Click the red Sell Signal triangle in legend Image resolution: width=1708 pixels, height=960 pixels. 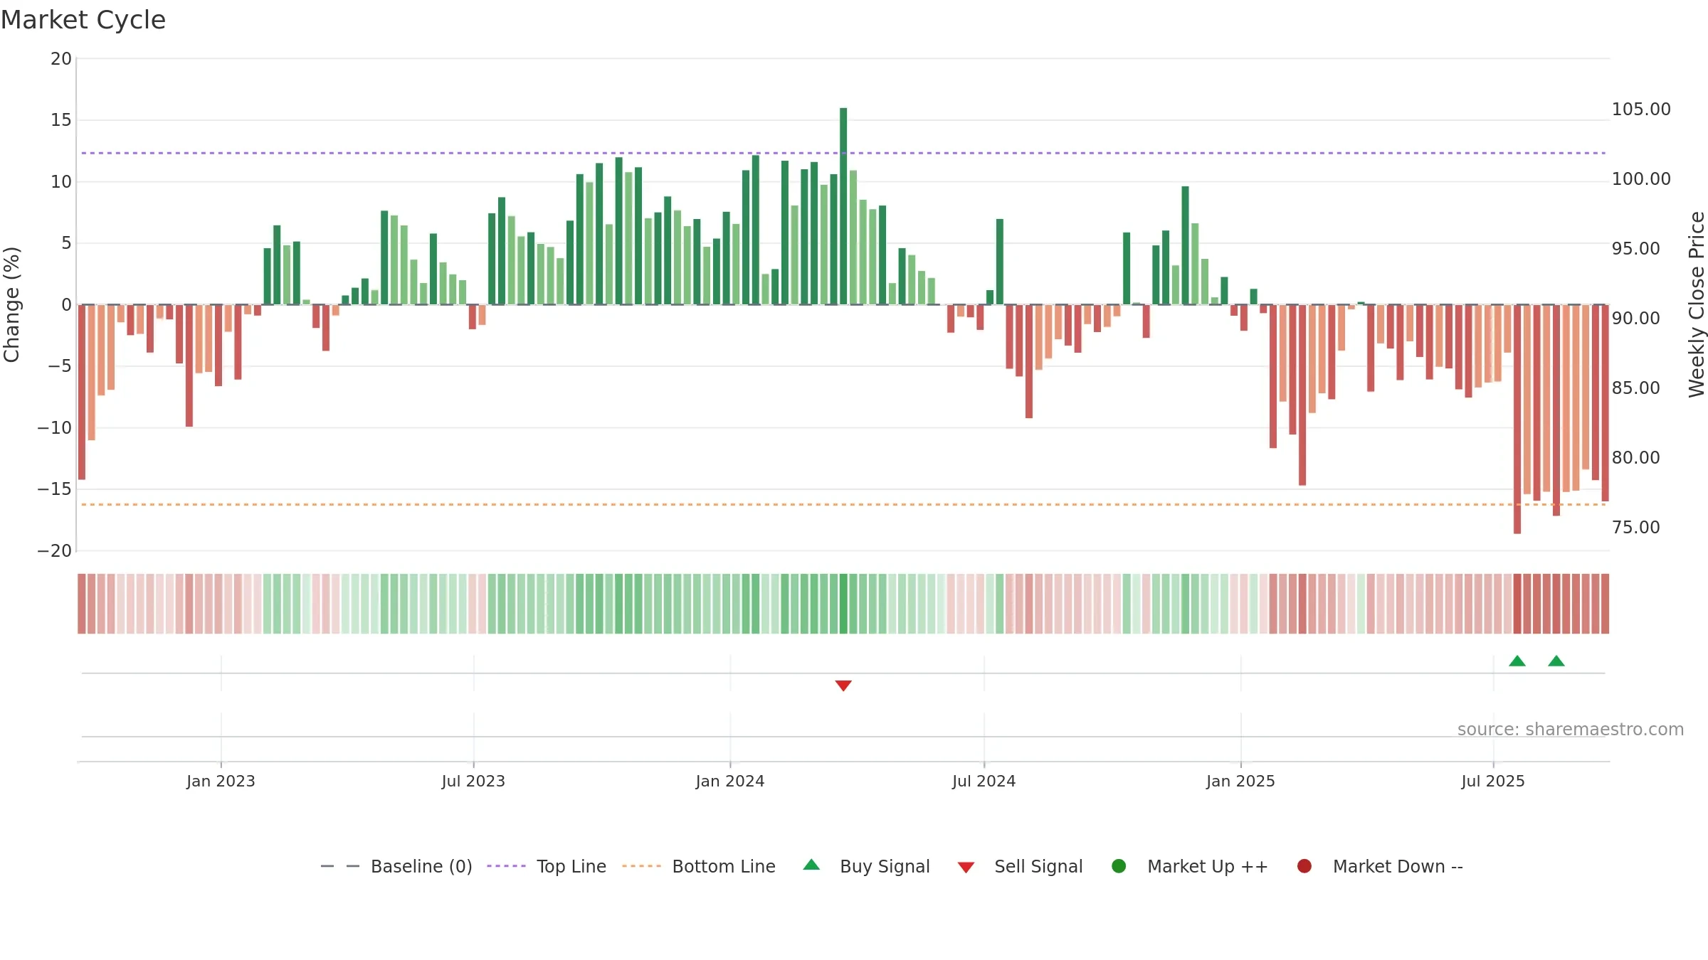coord(966,868)
